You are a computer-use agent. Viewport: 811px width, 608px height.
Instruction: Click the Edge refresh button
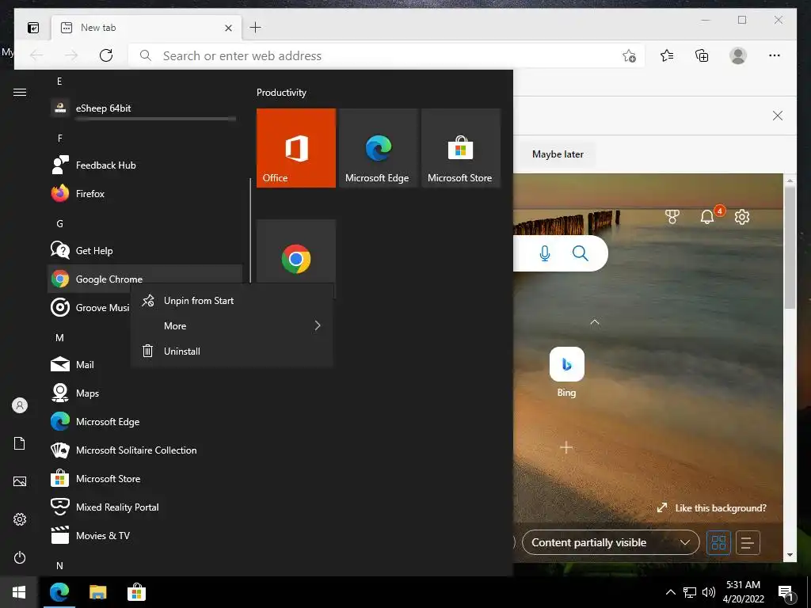tap(106, 55)
